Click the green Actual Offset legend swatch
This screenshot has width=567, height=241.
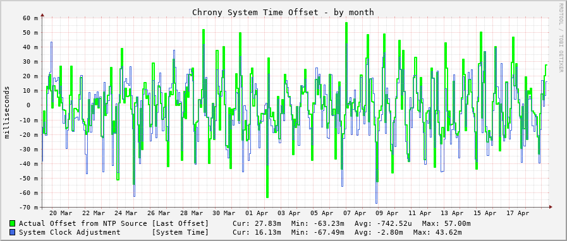(x=12, y=224)
